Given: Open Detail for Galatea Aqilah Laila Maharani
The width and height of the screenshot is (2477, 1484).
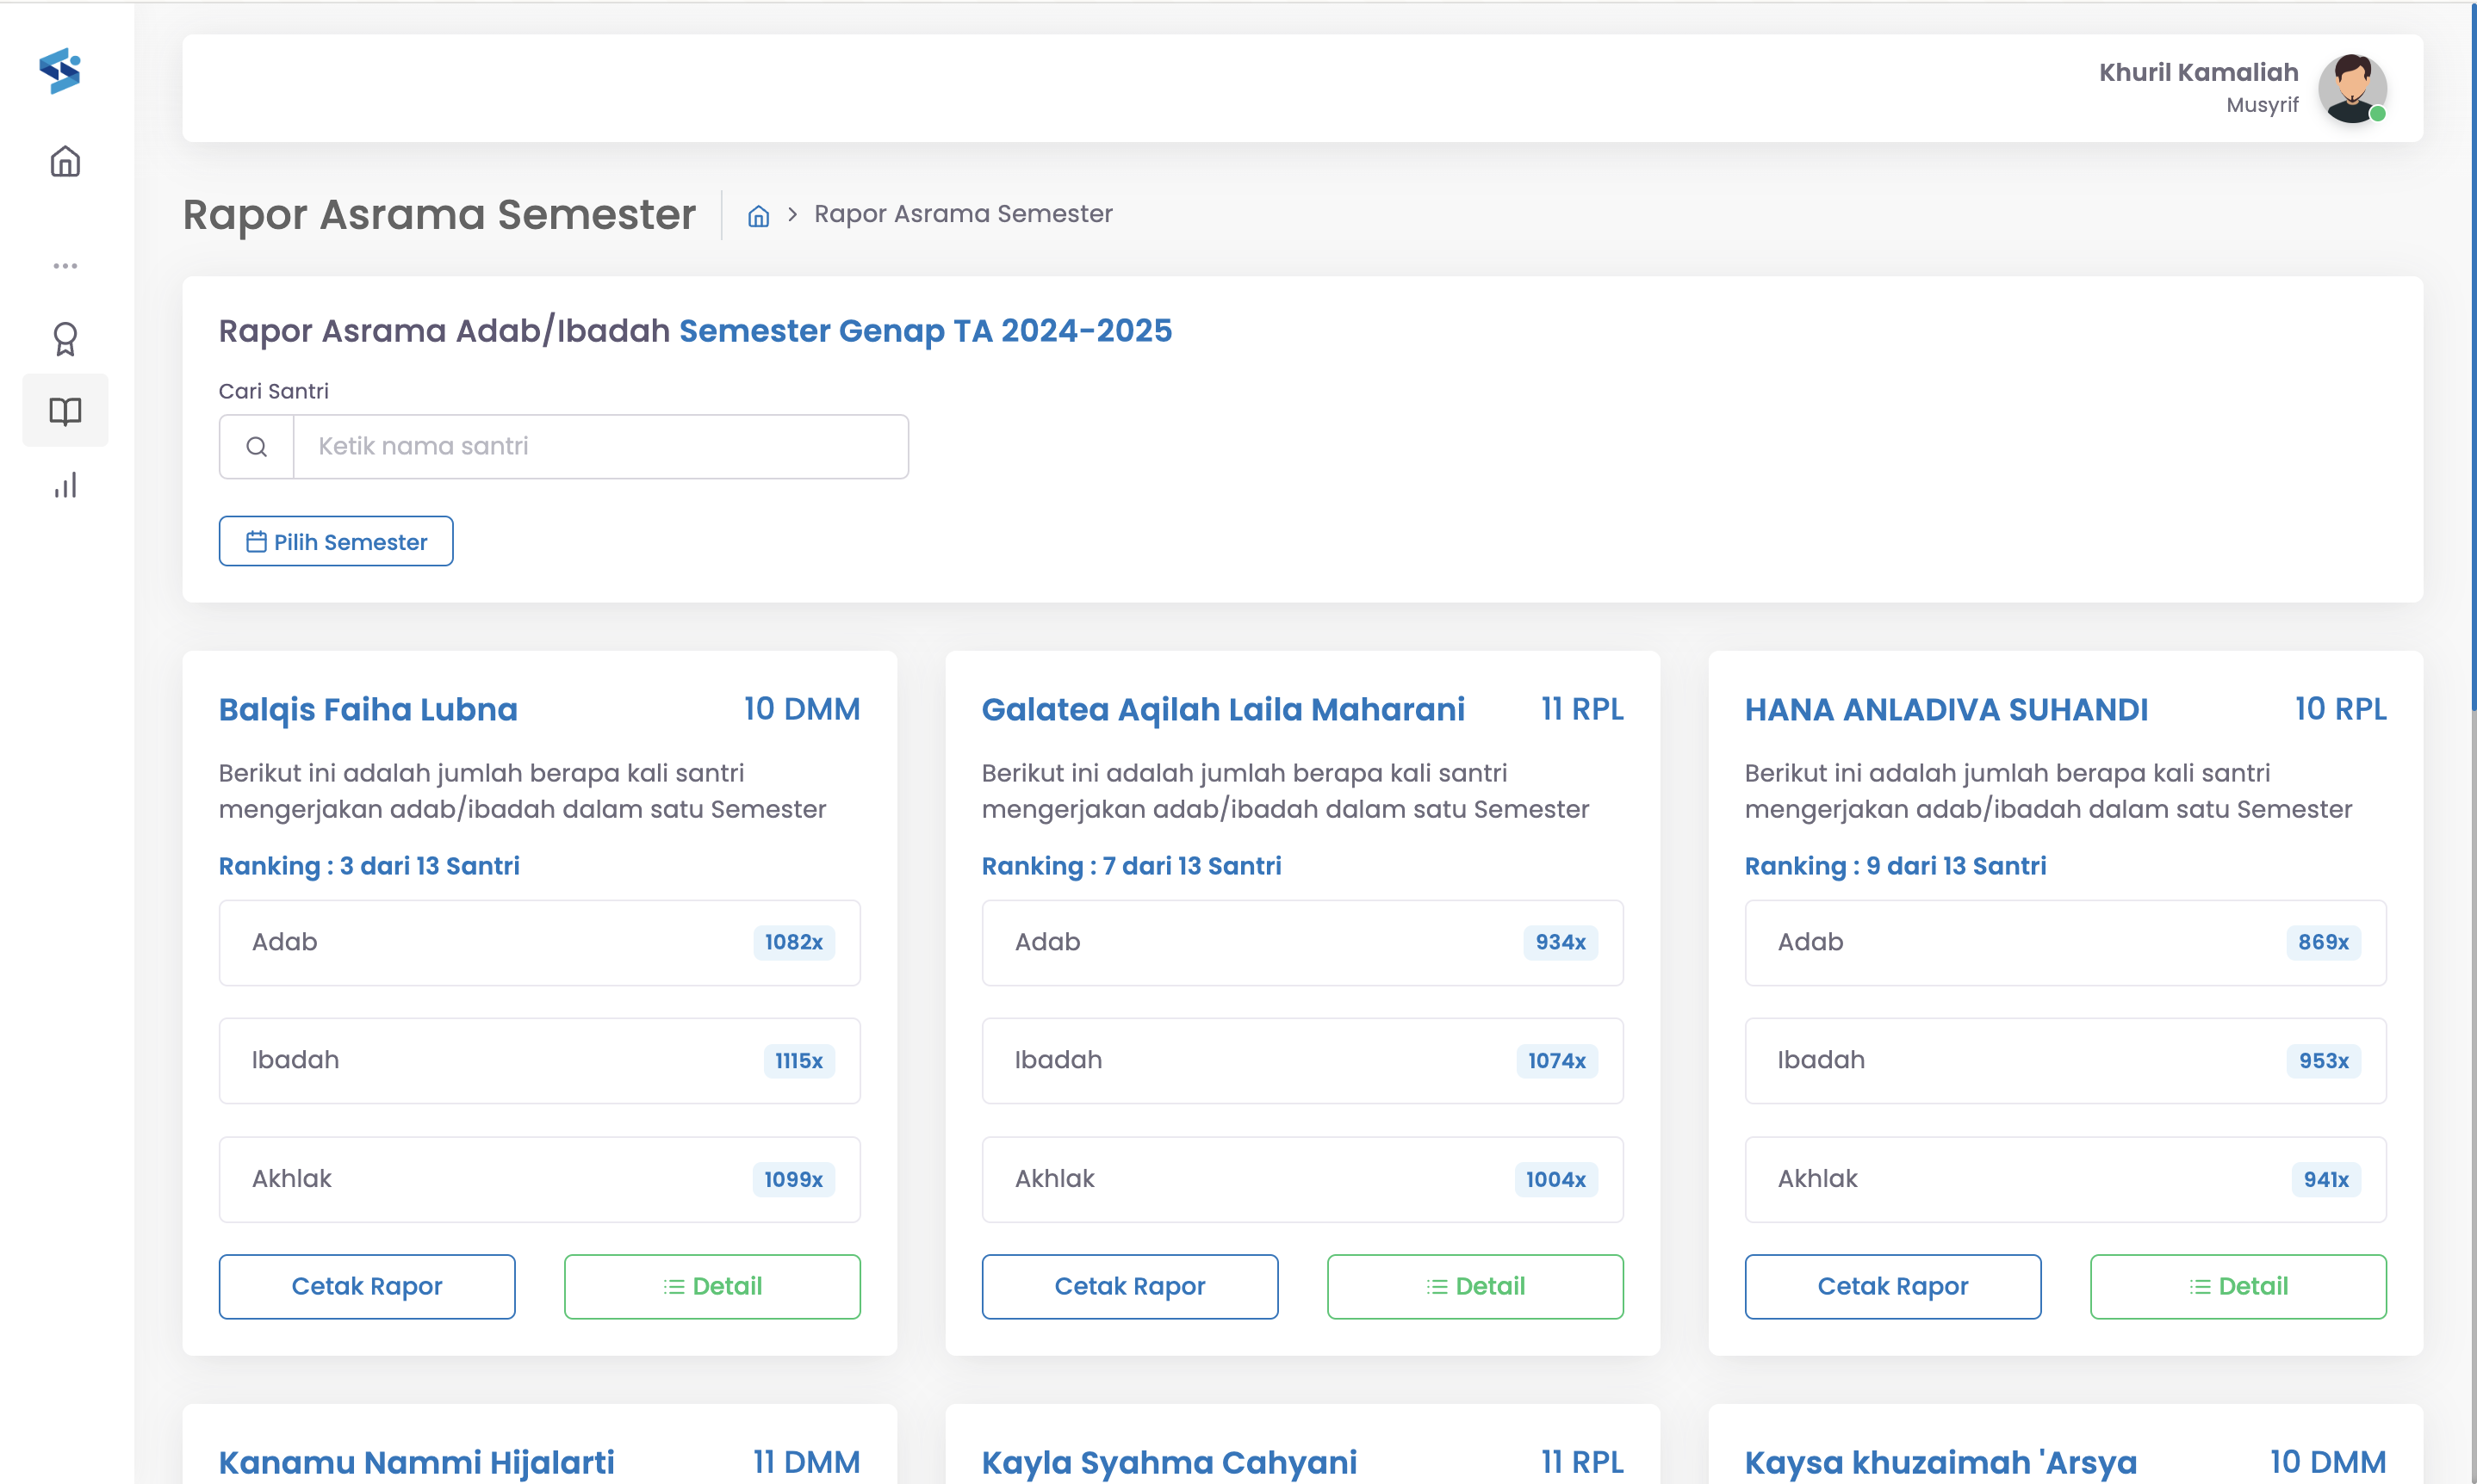Looking at the screenshot, I should [1474, 1286].
